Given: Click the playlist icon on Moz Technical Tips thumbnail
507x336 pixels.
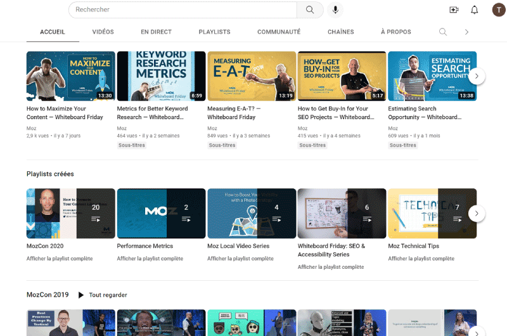Looking at the screenshot, I should [457, 219].
